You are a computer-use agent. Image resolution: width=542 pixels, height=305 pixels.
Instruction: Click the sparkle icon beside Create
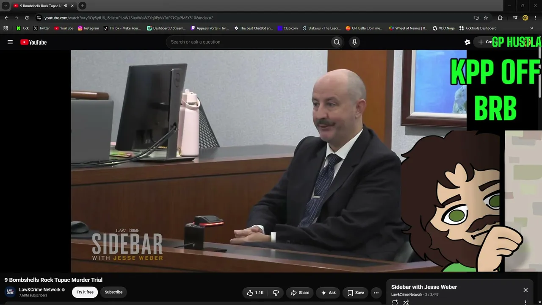[467, 42]
